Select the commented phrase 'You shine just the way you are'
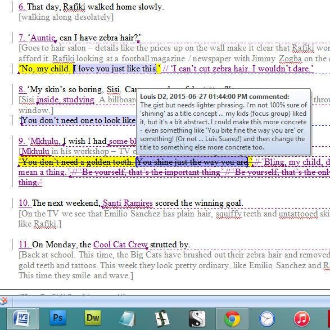Image resolution: width=330 pixels, height=330 pixels. pos(192,162)
